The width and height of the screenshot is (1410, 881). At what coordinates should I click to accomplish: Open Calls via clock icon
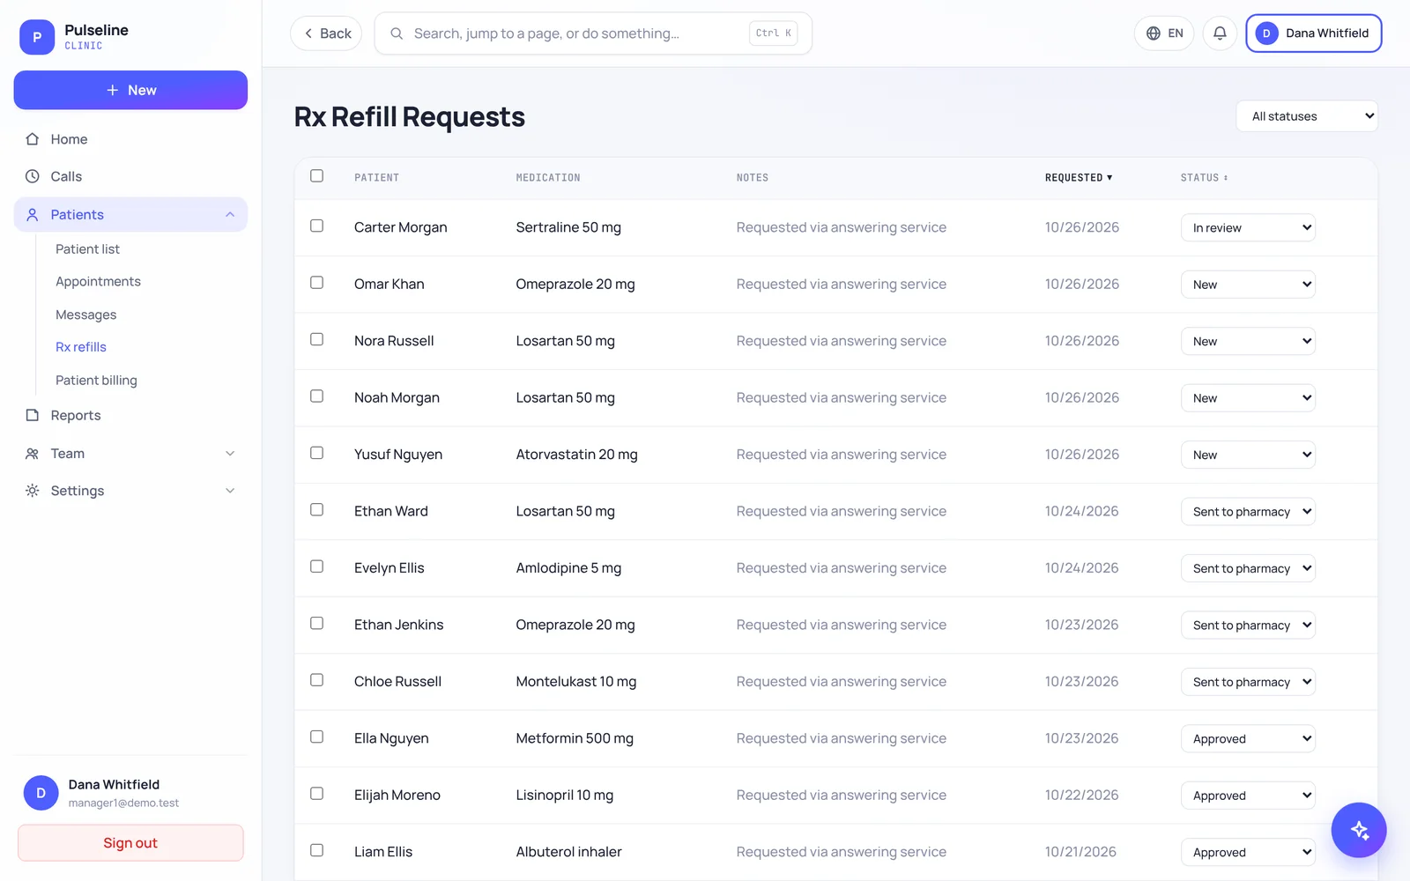(x=33, y=176)
